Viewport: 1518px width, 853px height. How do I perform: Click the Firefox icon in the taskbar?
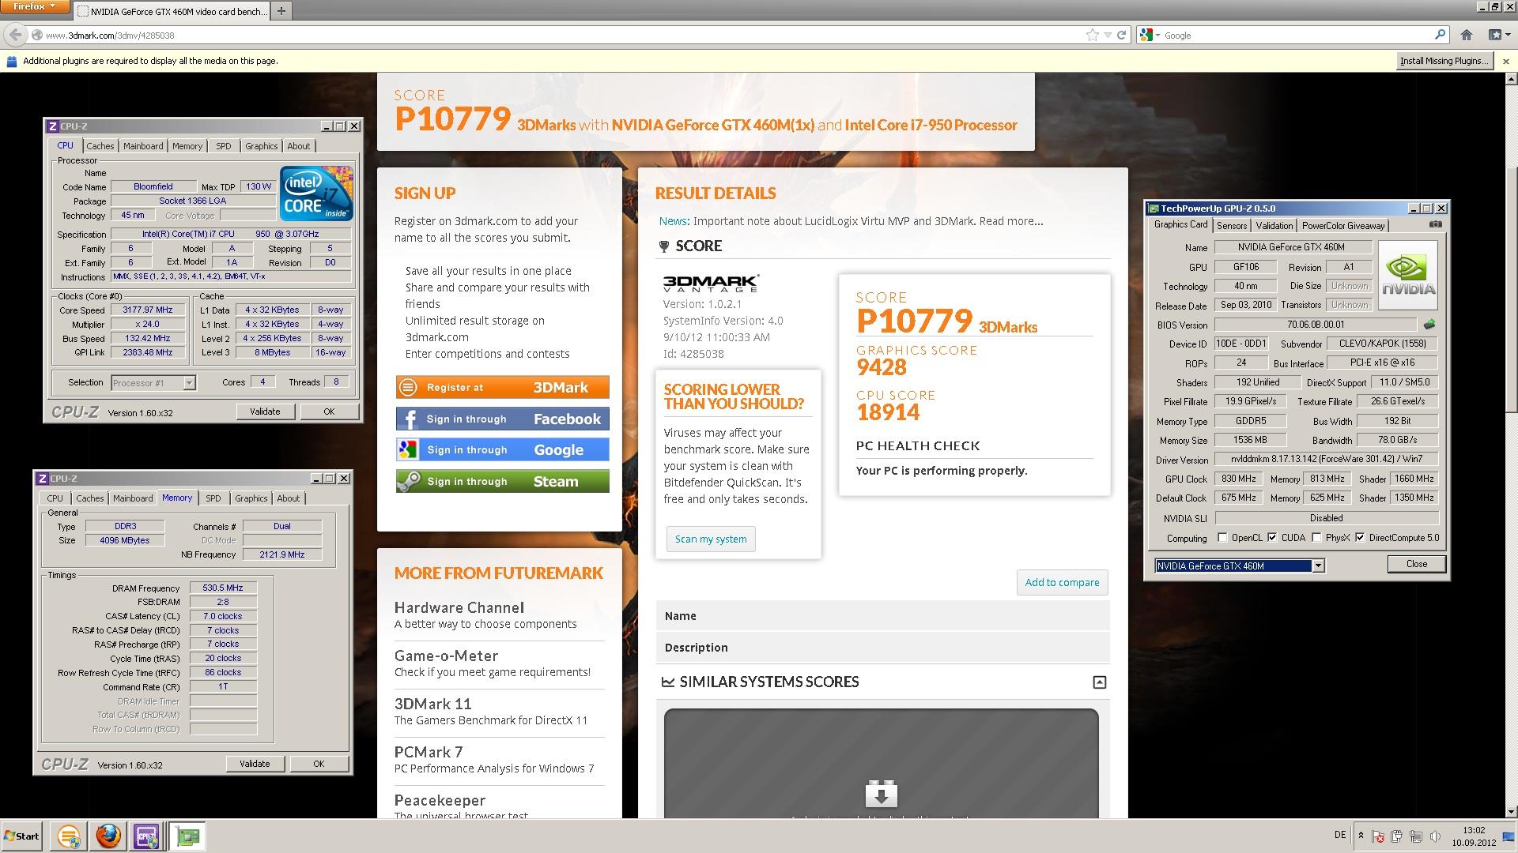(x=108, y=836)
